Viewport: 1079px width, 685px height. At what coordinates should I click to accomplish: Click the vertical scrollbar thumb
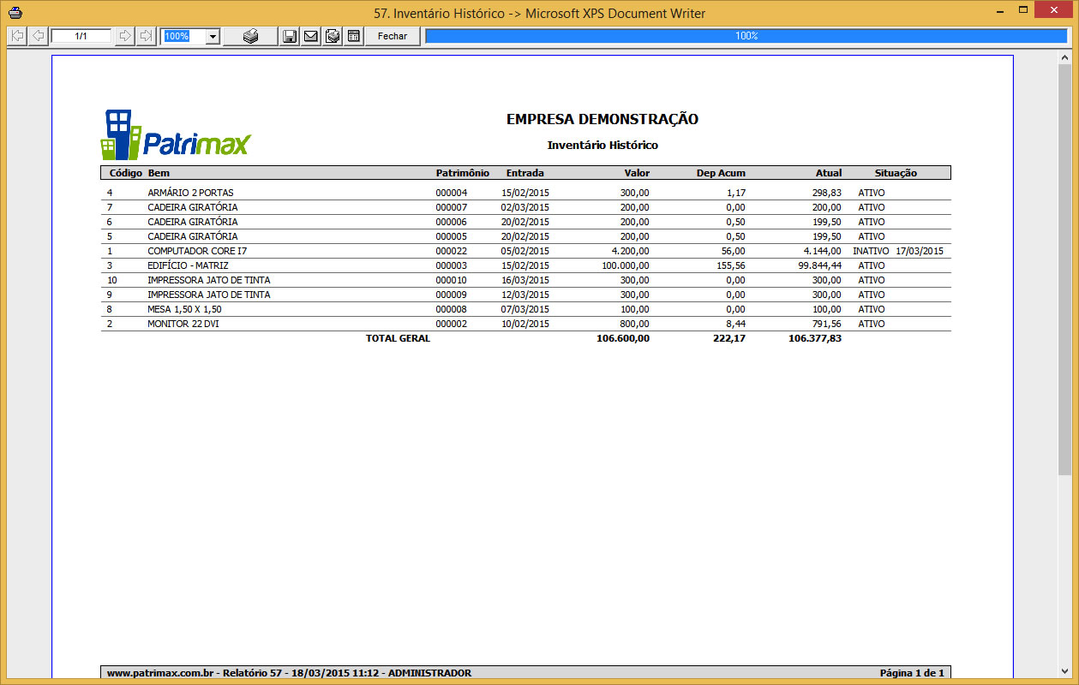coord(1064,270)
